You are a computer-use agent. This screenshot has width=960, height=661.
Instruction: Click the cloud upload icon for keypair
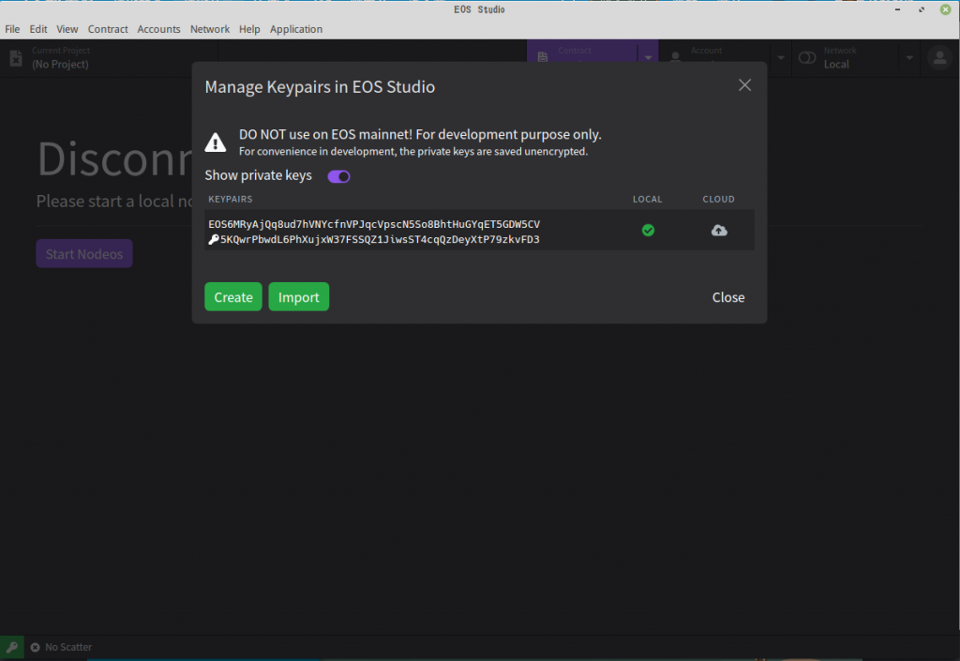point(719,230)
